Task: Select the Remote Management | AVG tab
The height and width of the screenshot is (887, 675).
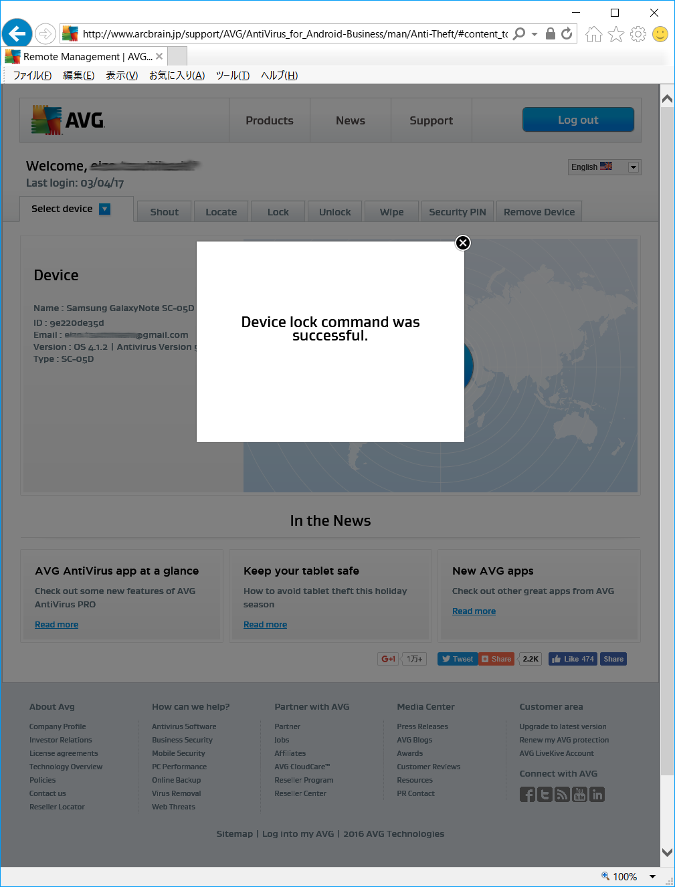Action: coord(84,56)
